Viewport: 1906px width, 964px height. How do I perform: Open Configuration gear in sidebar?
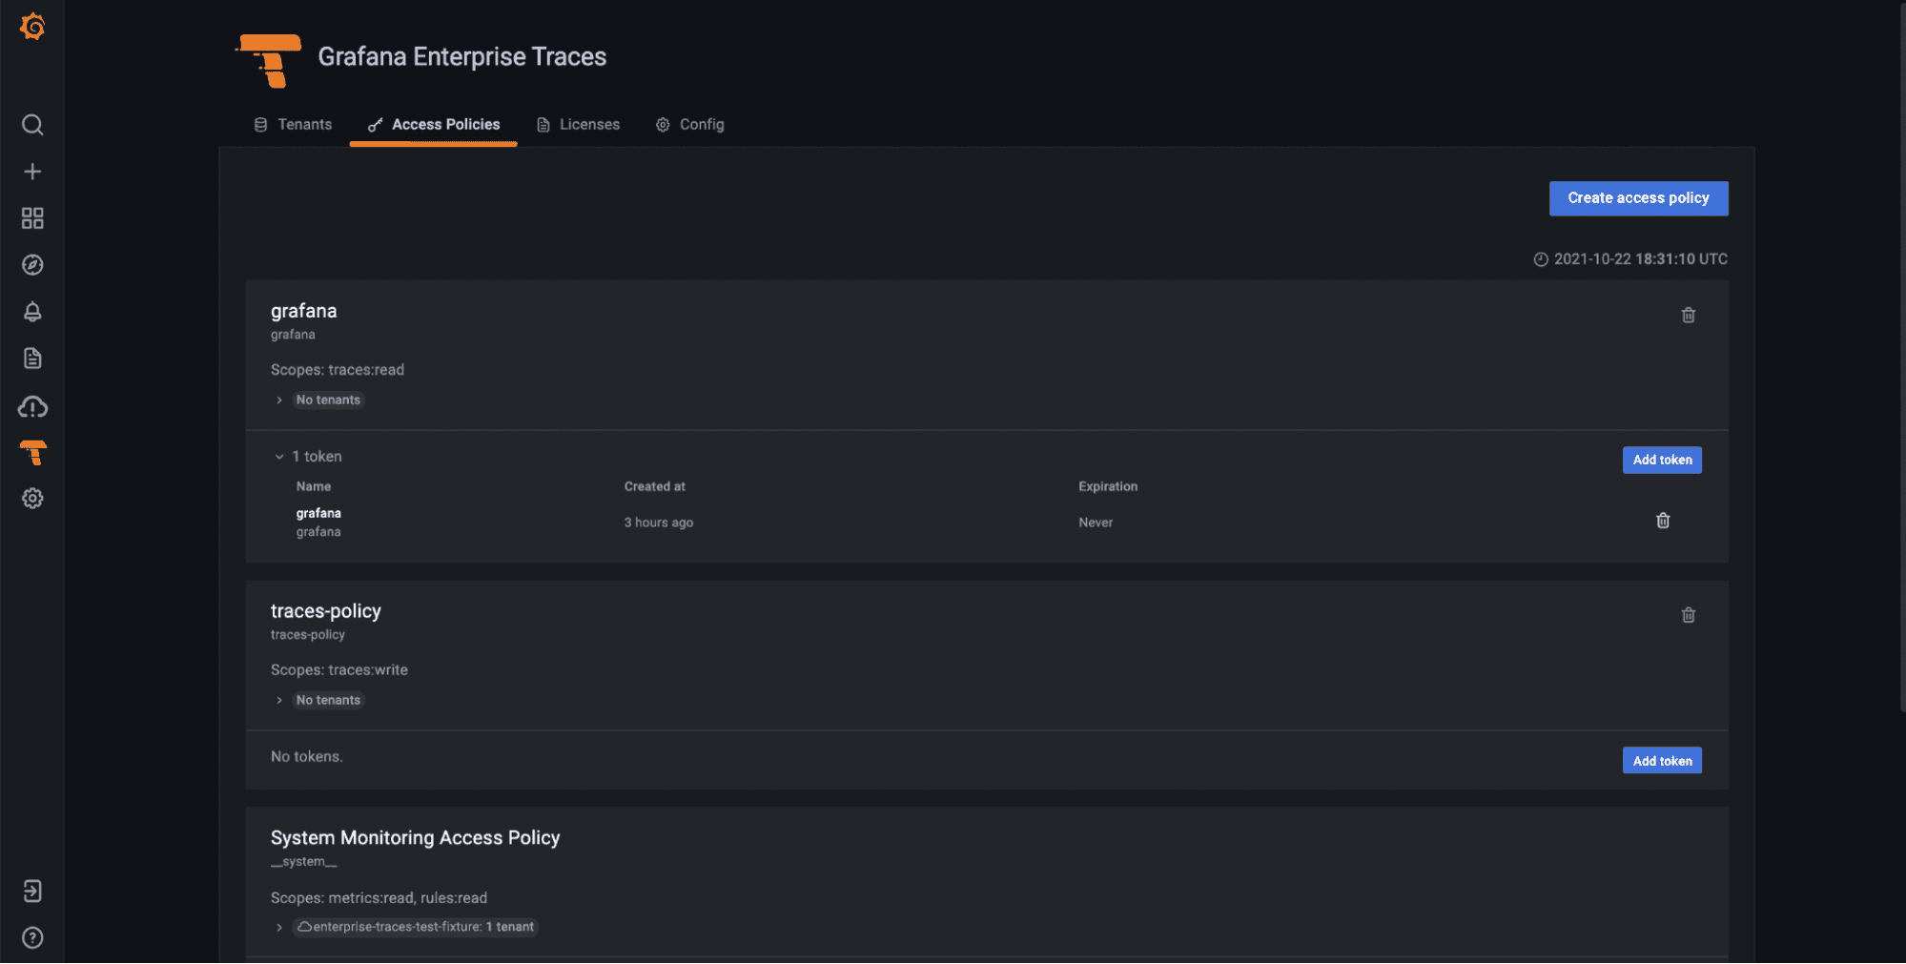pyautogui.click(x=32, y=499)
